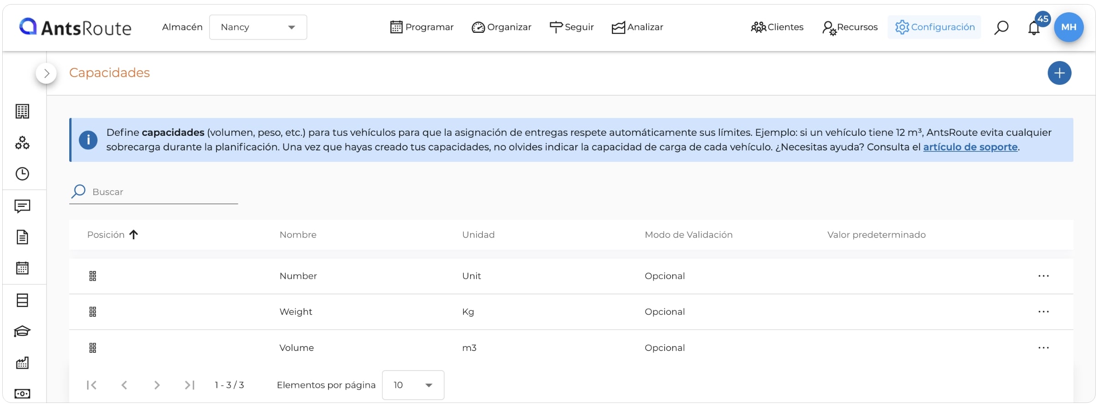The width and height of the screenshot is (1098, 407).
Task: Click Opcional in the Number row
Action: pos(665,276)
